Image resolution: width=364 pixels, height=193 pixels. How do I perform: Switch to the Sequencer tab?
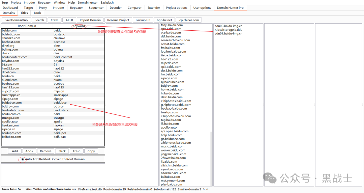coord(96,8)
